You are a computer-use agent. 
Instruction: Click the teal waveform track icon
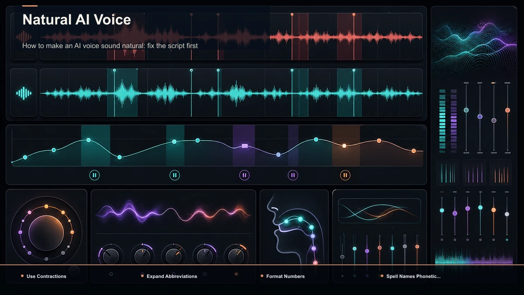point(24,93)
